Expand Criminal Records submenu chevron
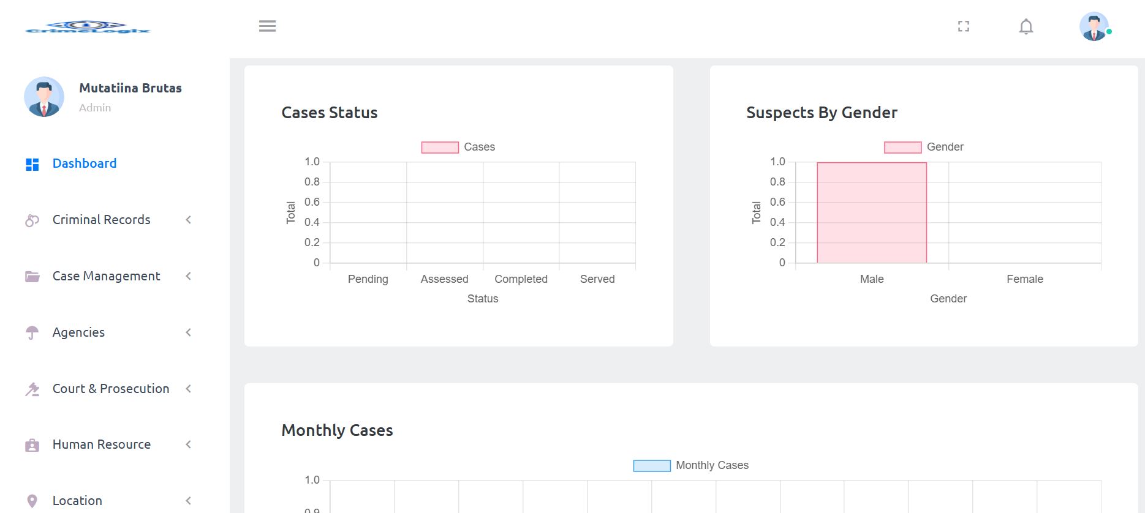Screen dimensions: 1145x513 tap(189, 220)
